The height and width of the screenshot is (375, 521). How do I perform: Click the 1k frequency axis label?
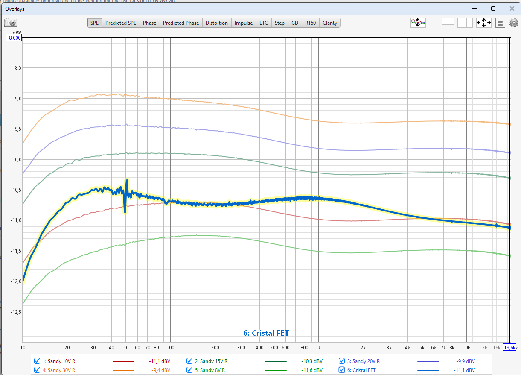[318, 348]
